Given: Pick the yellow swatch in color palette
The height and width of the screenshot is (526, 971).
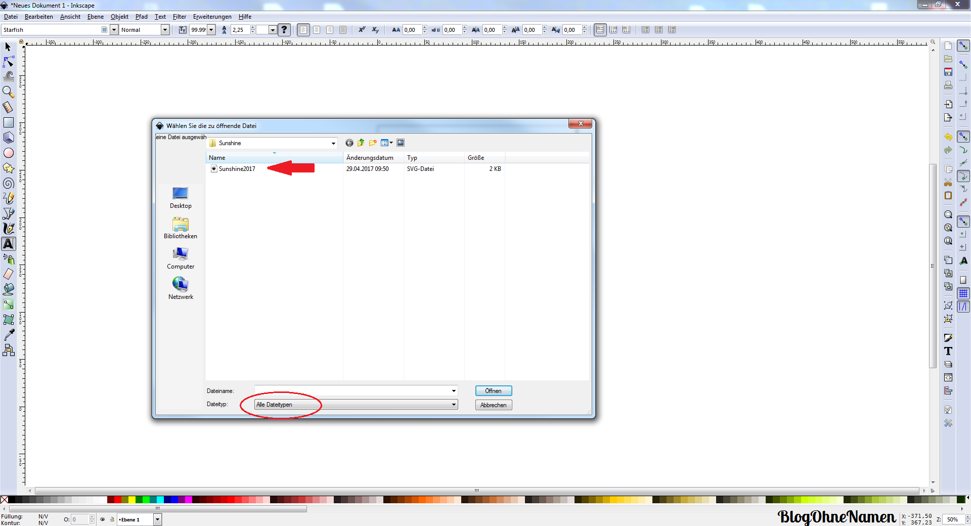Looking at the screenshot, I should (x=132, y=500).
